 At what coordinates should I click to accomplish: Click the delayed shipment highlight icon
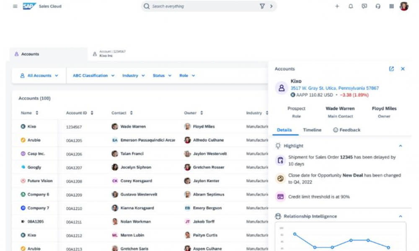(x=280, y=160)
